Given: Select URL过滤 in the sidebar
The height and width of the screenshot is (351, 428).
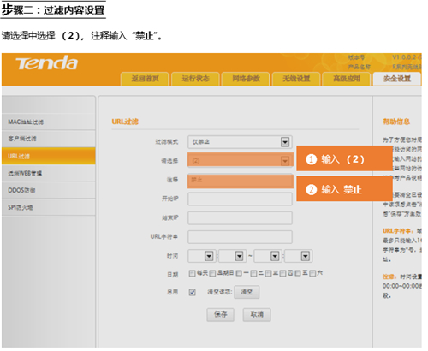Looking at the screenshot, I should tap(48, 156).
